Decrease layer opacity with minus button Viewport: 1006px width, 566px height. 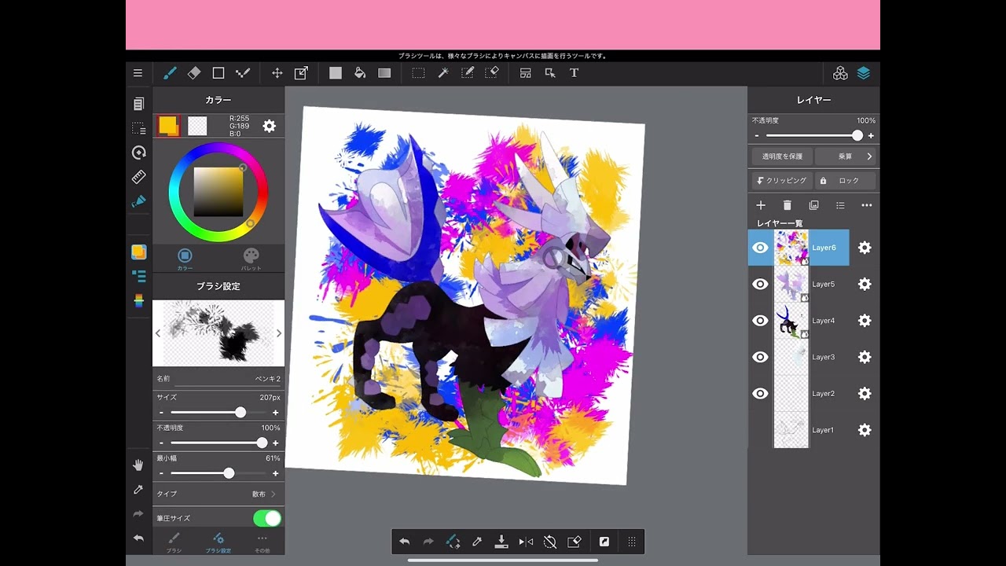click(x=757, y=136)
